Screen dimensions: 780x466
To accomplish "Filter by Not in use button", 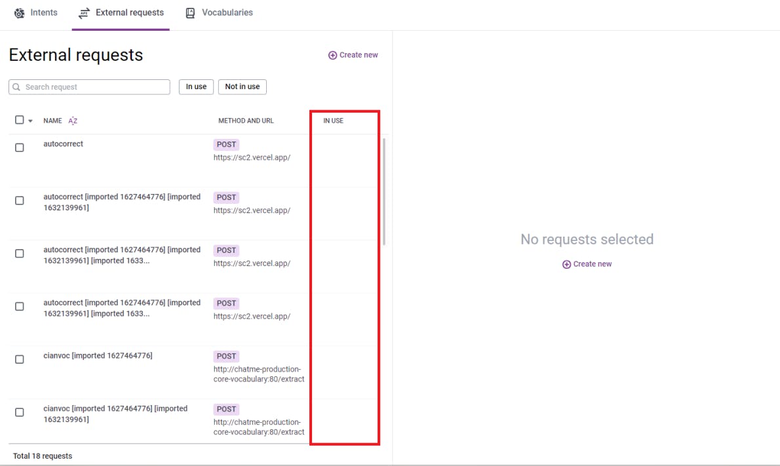I will pos(243,87).
